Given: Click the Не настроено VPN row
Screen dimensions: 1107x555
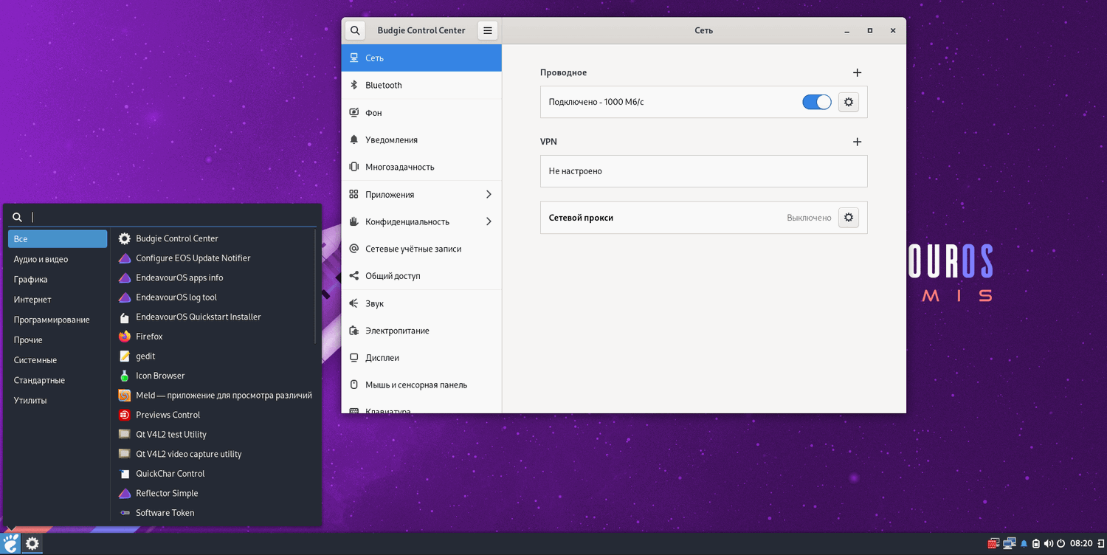Looking at the screenshot, I should pyautogui.click(x=703, y=171).
